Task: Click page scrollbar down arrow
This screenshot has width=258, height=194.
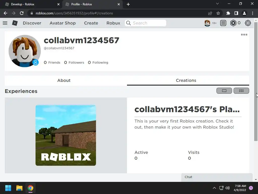Action: click(x=256, y=180)
